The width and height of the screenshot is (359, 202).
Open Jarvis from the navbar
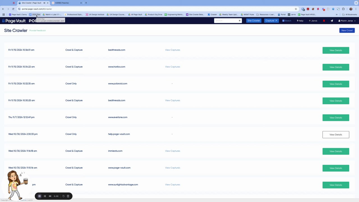click(313, 21)
